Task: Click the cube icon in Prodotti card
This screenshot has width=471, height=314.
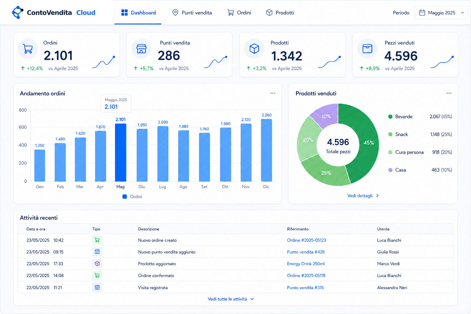Action: (x=254, y=49)
